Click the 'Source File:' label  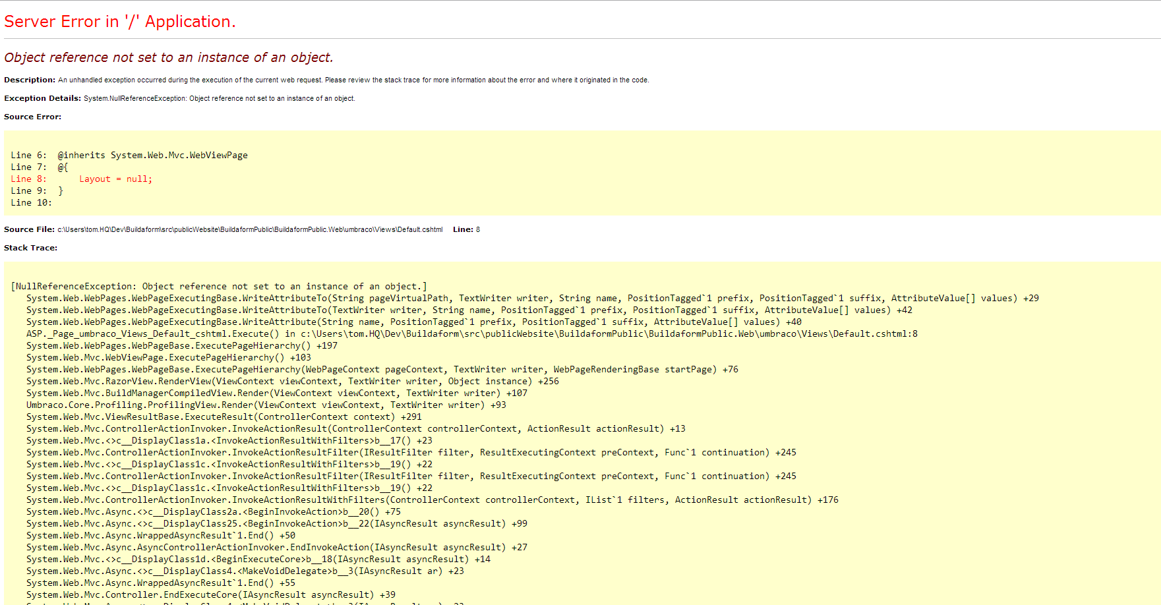(29, 229)
